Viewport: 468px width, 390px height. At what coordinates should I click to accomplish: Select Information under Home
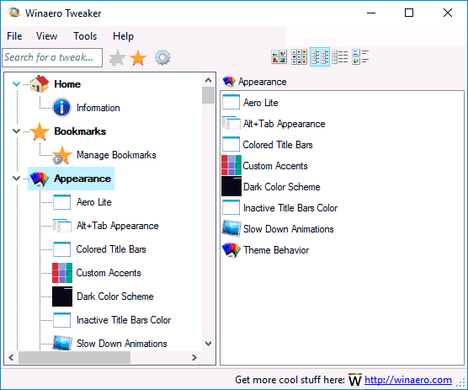[98, 108]
